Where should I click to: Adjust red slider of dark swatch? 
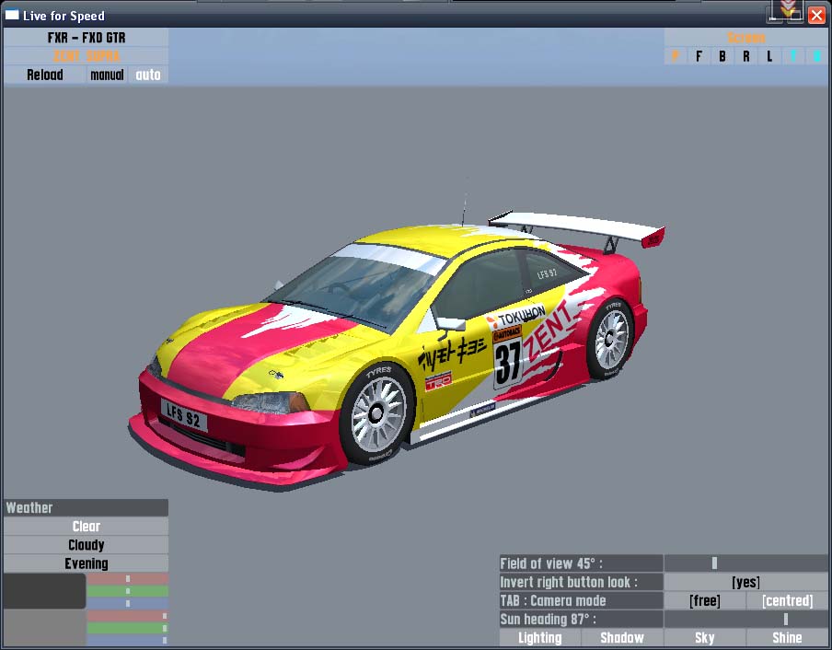point(127,579)
